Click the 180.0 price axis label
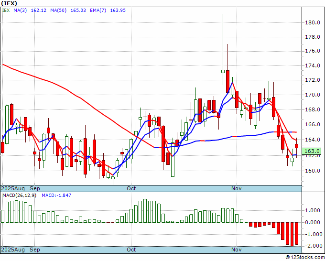The image size is (325, 261). pos(313,22)
